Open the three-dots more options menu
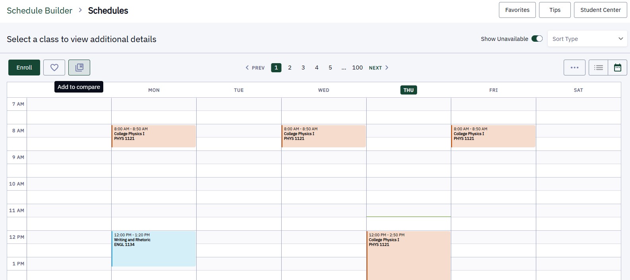 tap(574, 68)
